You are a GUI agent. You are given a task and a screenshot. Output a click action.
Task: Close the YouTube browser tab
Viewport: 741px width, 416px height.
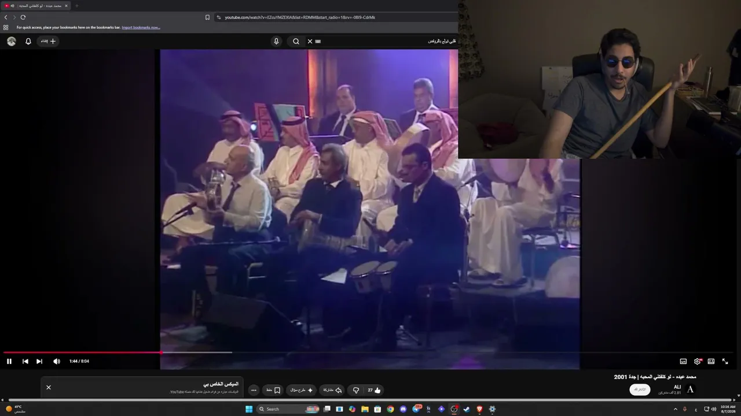click(66, 6)
